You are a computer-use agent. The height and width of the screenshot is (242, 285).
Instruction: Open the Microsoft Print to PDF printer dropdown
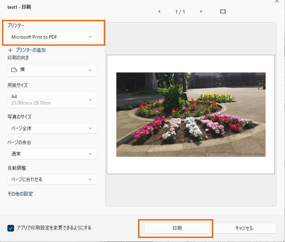tap(52, 37)
